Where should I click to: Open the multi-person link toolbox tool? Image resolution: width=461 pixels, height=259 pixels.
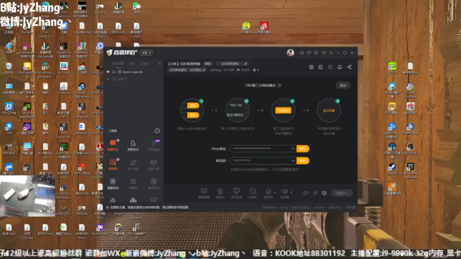(x=133, y=165)
